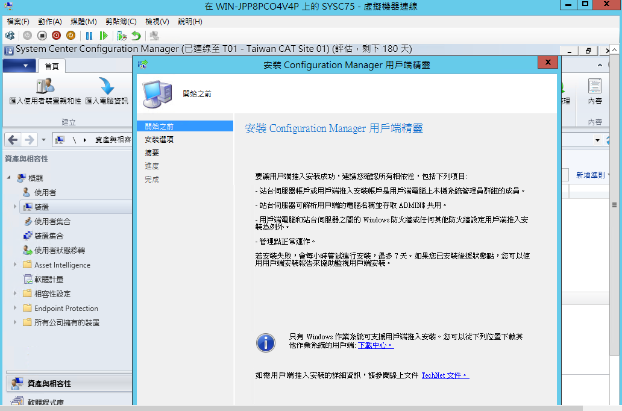This screenshot has width=622, height=411.
Task: Expand 所有公司擁有的裝置 folder
Action: point(15,322)
